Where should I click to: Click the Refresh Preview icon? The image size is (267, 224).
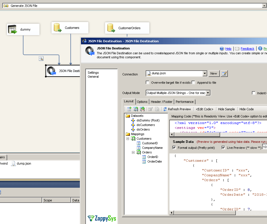click(165, 109)
